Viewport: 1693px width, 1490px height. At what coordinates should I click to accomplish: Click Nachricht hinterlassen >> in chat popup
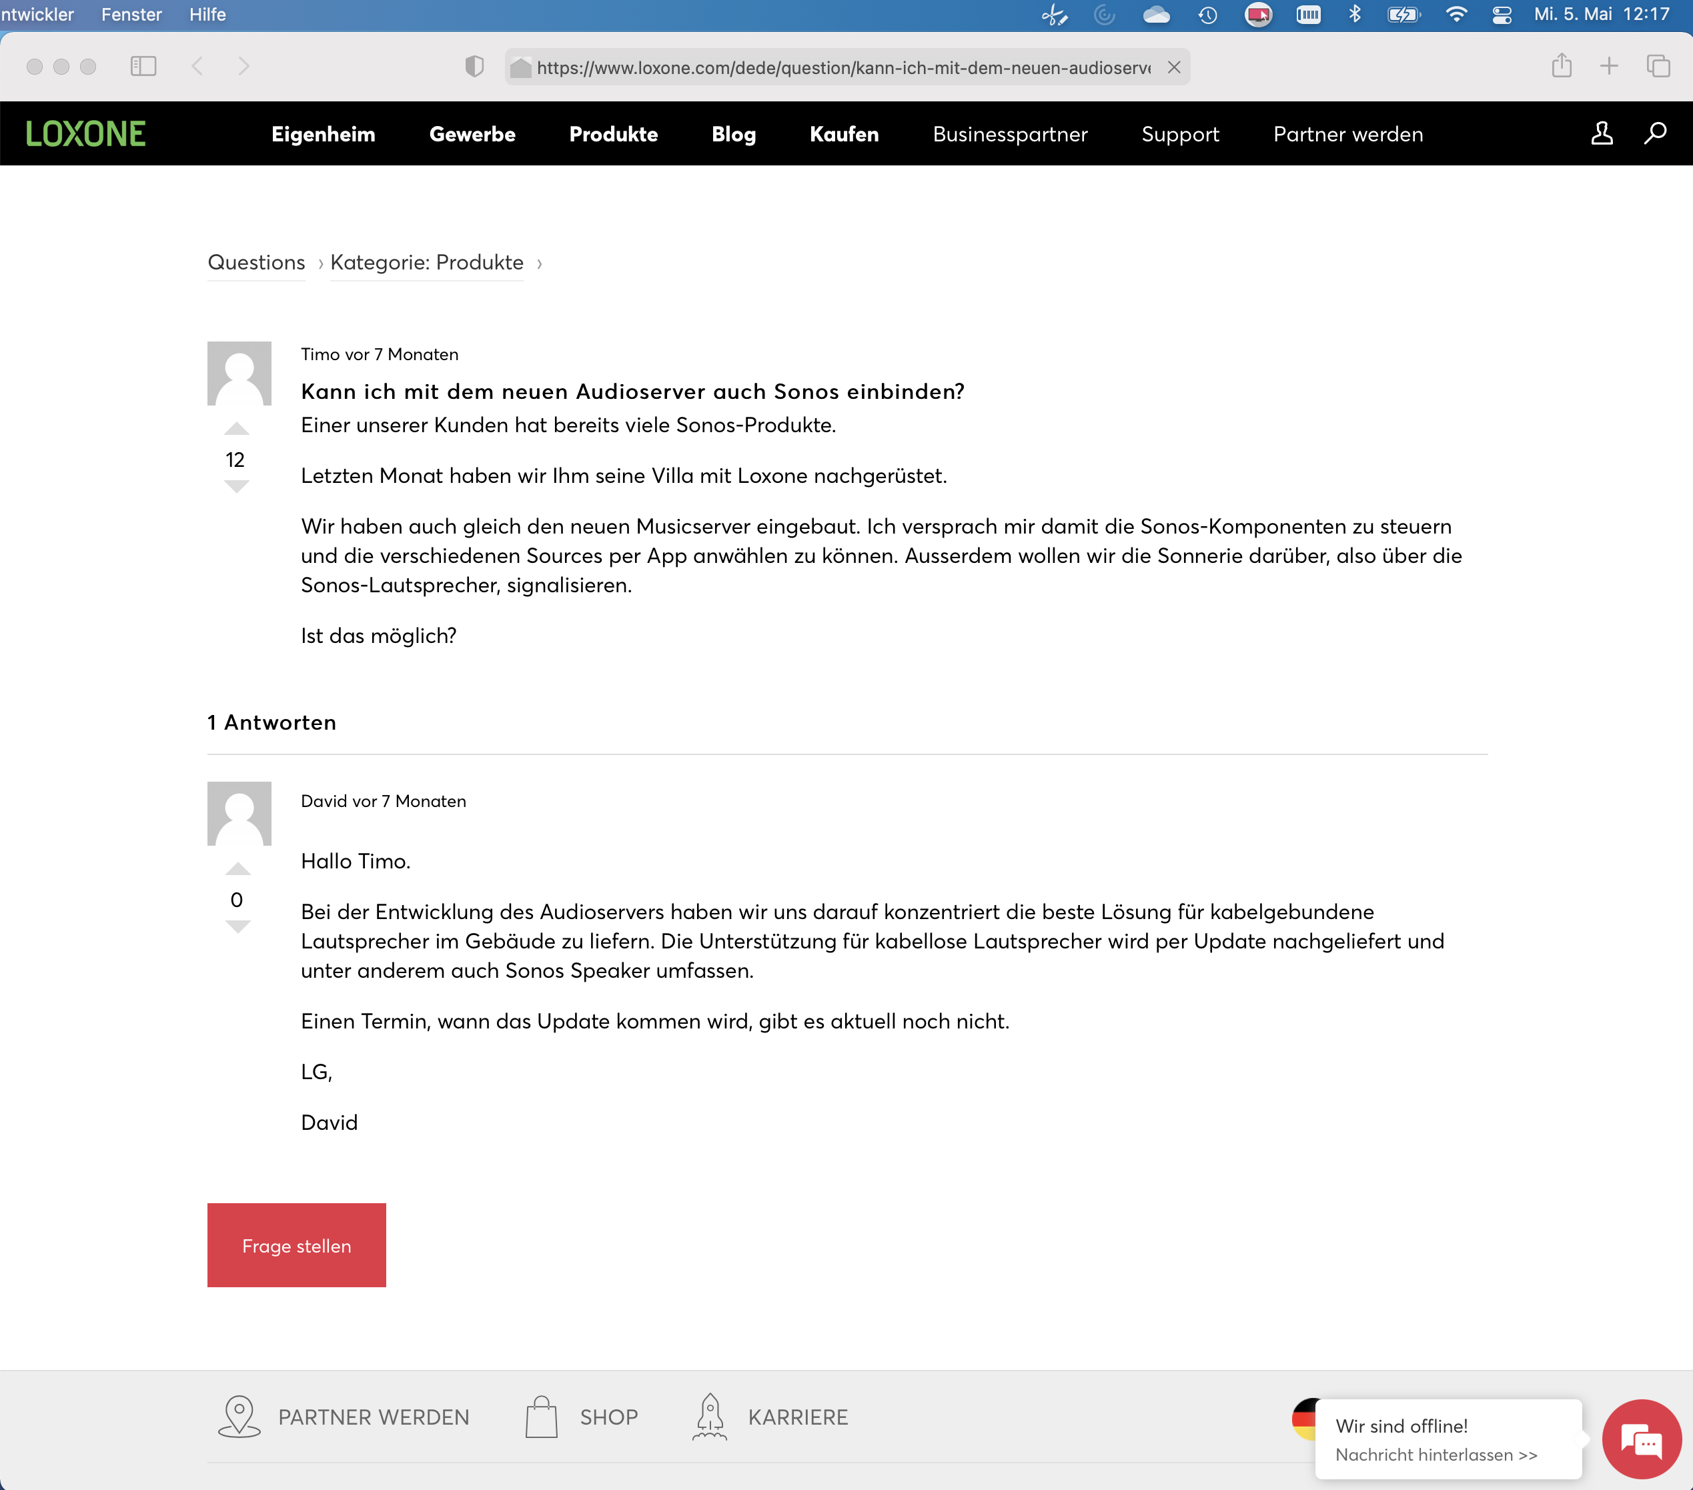[x=1436, y=1455]
